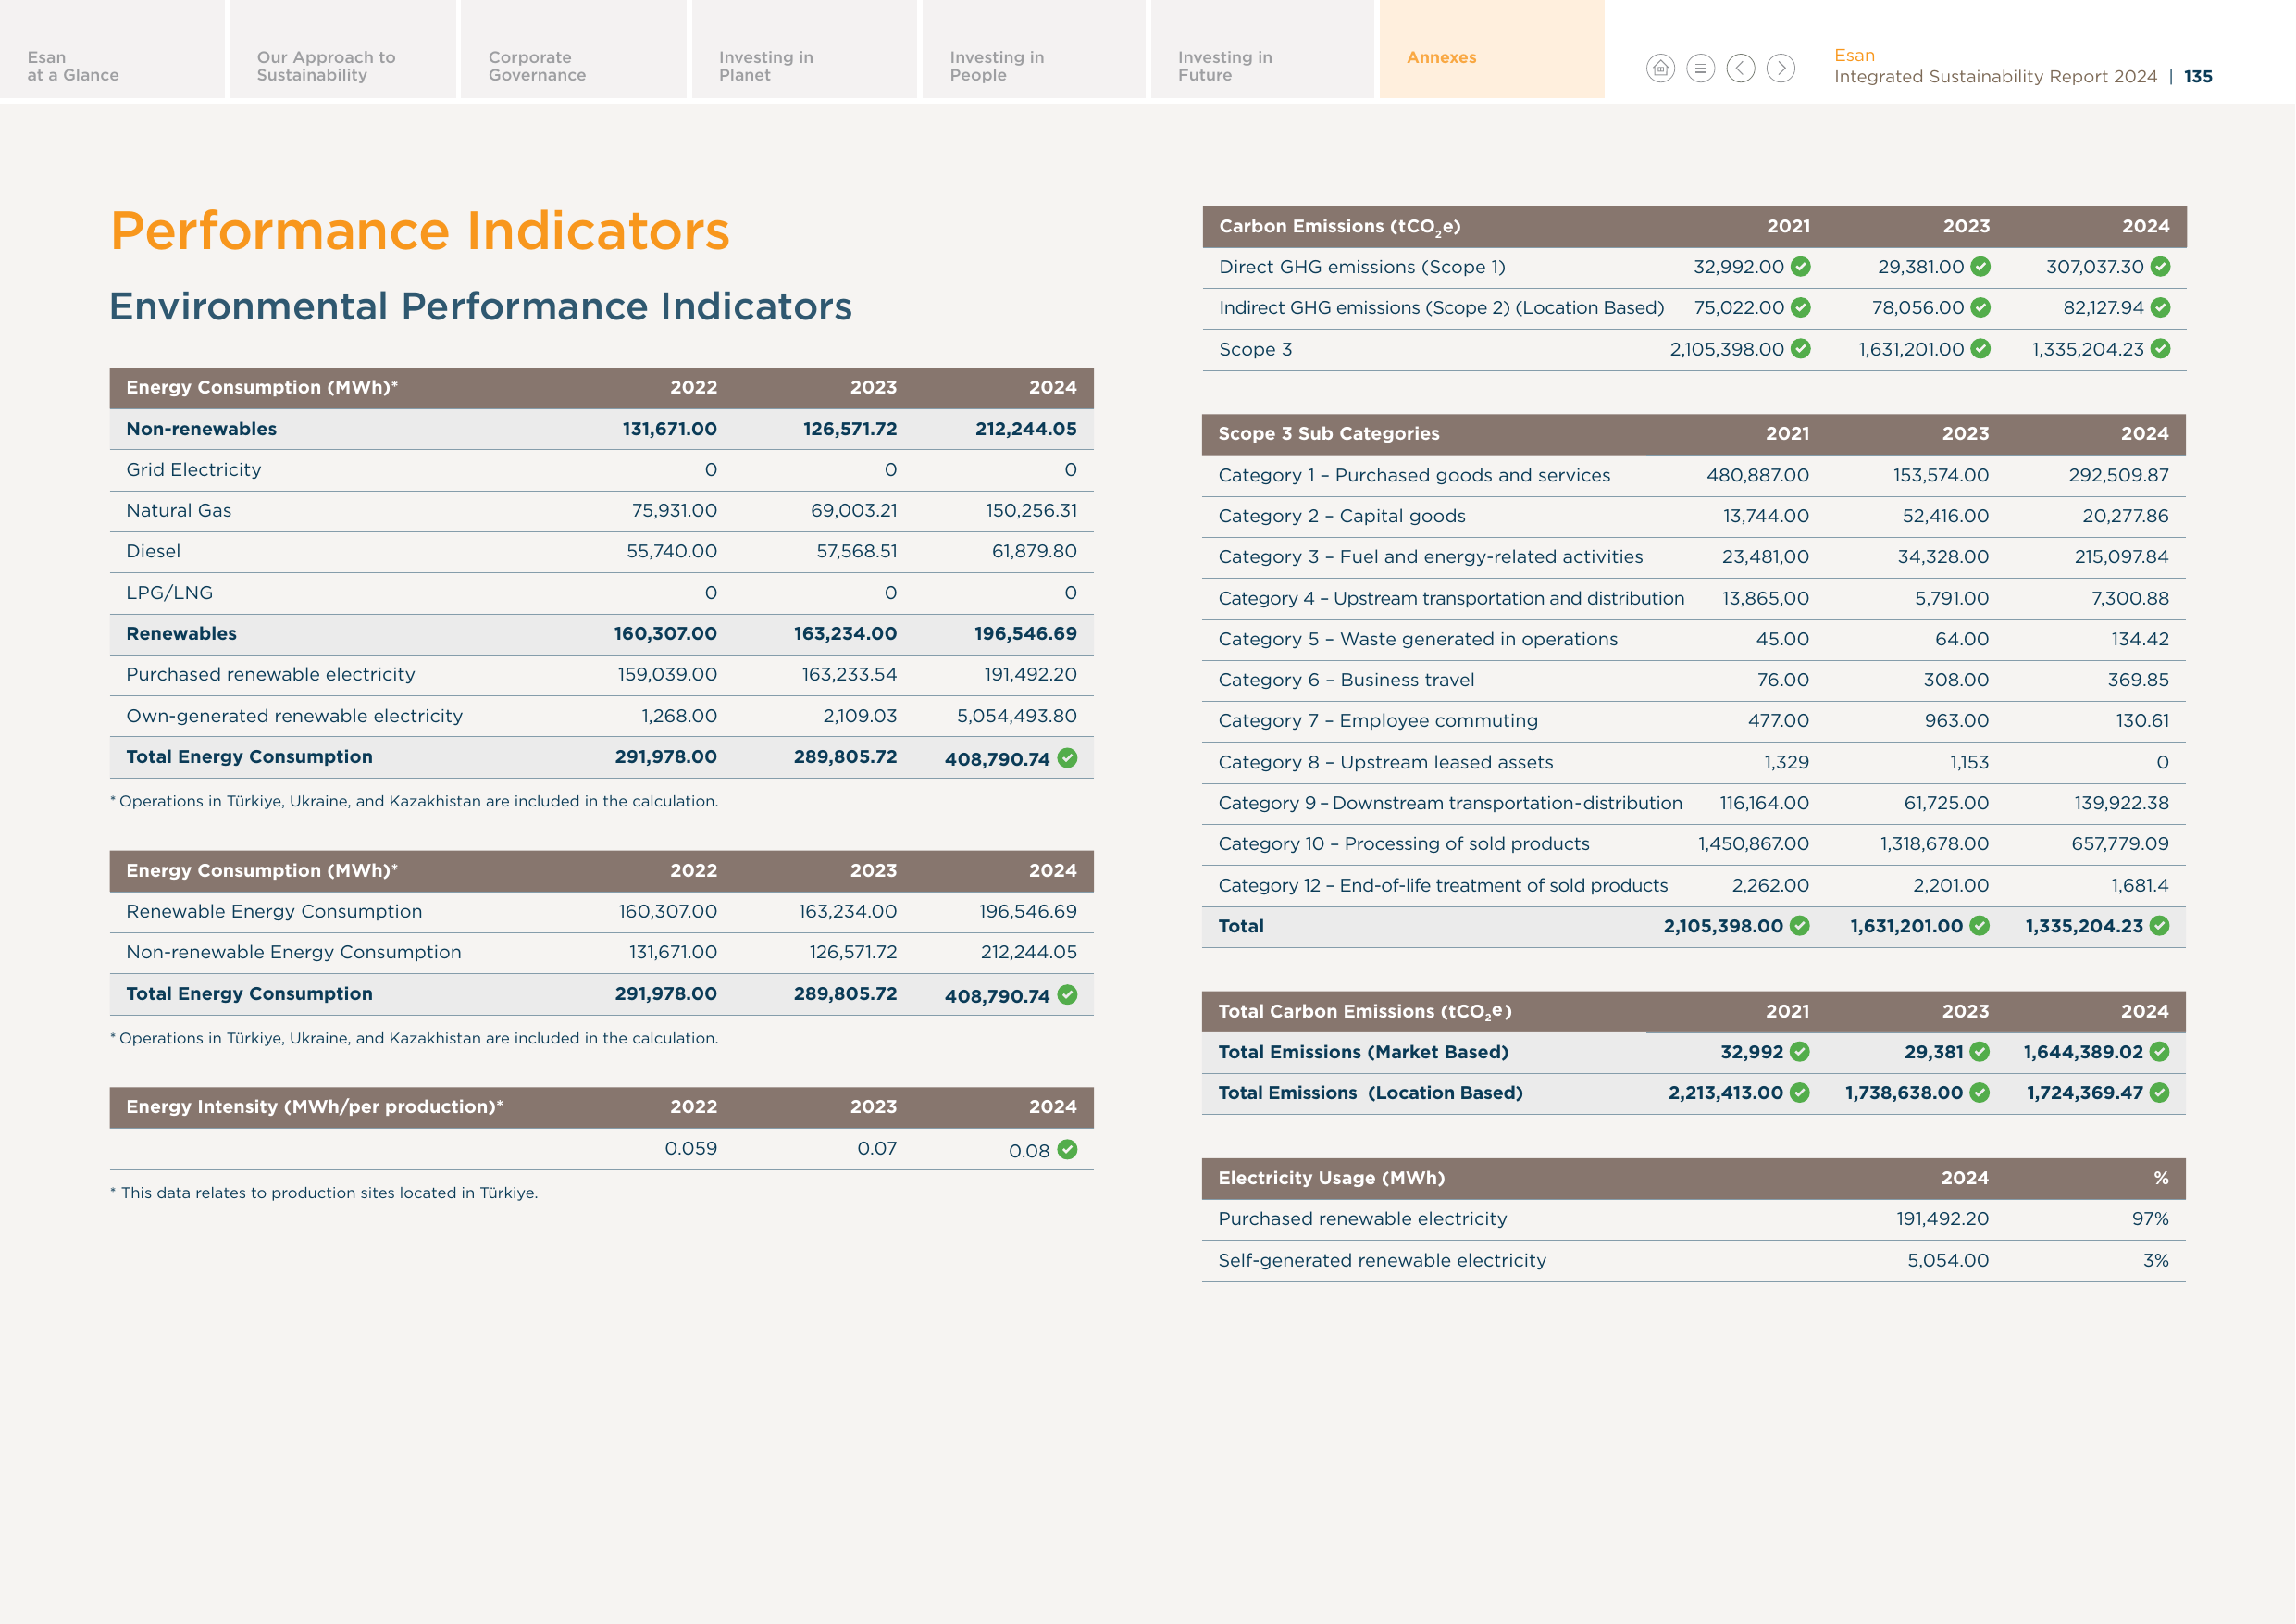This screenshot has width=2296, height=1624.
Task: Click checkmark beside Market Based 32,992
Action: (1800, 1052)
